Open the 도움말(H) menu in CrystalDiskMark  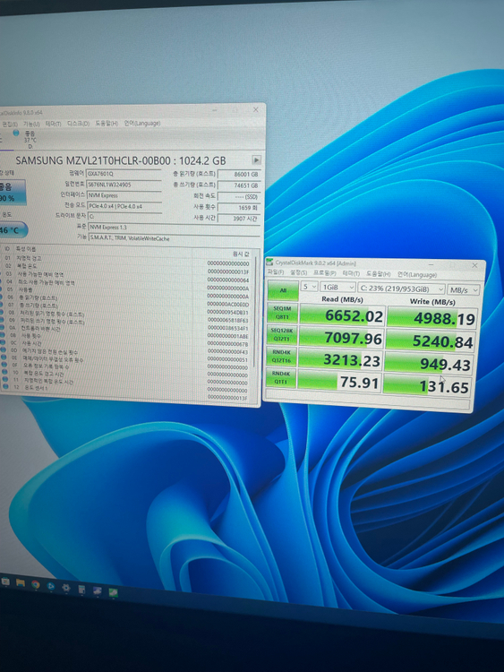pos(378,274)
